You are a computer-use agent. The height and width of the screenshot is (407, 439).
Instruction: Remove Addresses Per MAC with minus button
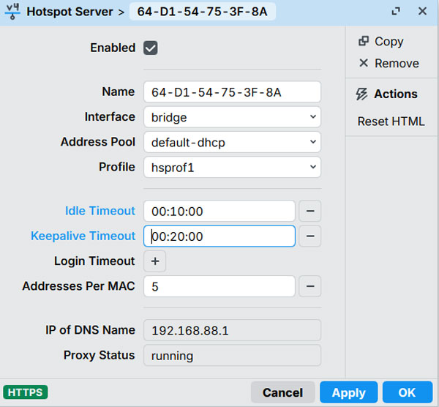pos(310,286)
